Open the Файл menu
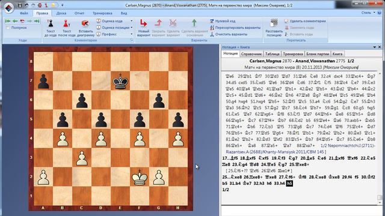The image size is (385, 216). (24, 13)
